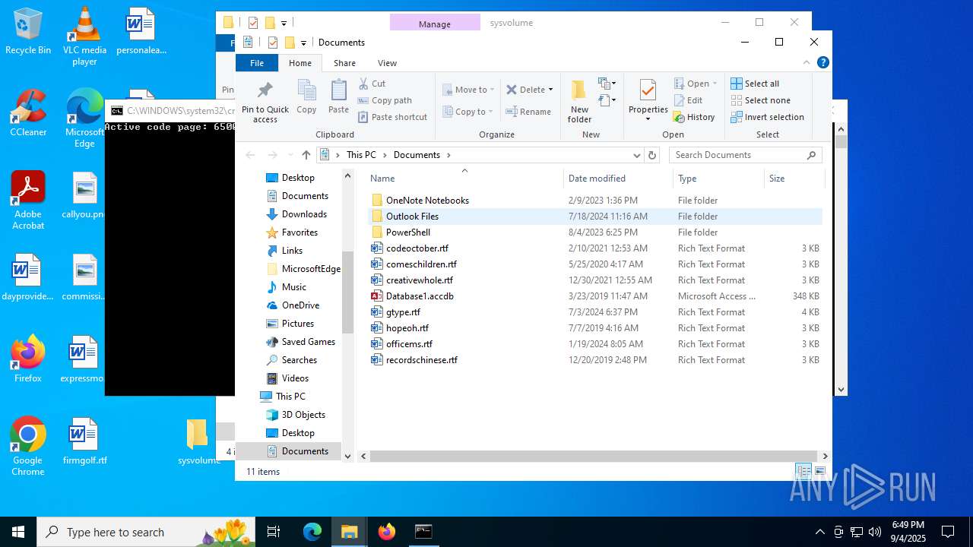The width and height of the screenshot is (973, 547).
Task: Select 3D Objects in navigation pane
Action: coord(303,415)
